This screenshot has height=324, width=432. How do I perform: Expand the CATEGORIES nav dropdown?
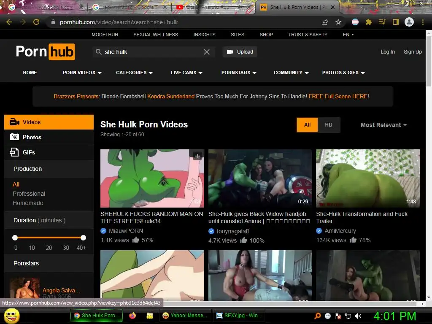(x=134, y=73)
